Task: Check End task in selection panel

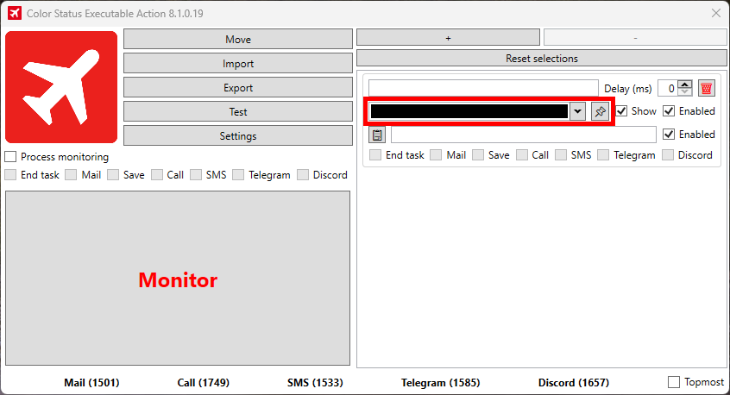Action: coord(375,155)
